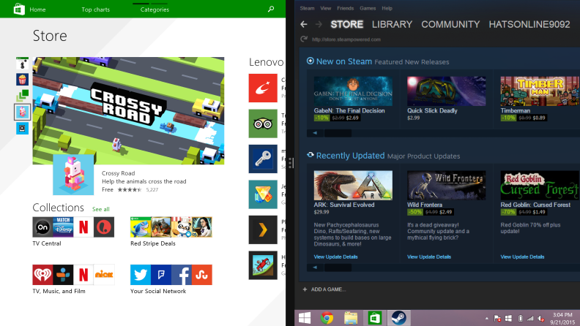580x326 pixels.
Task: Click Steam back arrow button
Action: [x=304, y=24]
